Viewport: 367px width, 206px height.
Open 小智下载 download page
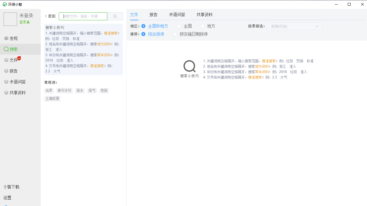click(11, 187)
